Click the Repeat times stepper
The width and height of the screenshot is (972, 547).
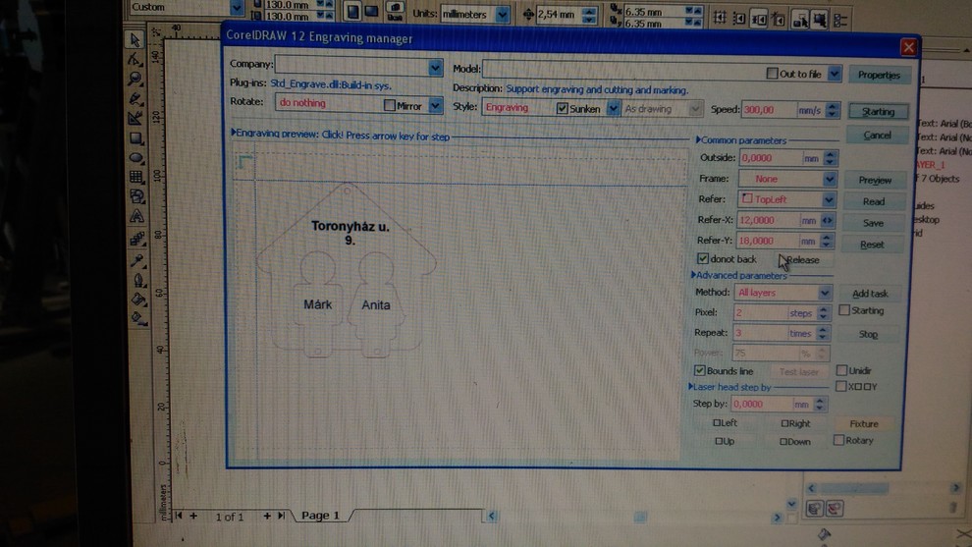(823, 333)
